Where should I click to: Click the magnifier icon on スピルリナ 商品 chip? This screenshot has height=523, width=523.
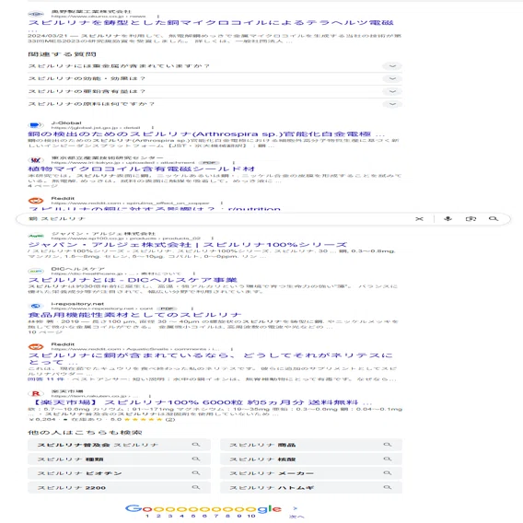tap(388, 445)
